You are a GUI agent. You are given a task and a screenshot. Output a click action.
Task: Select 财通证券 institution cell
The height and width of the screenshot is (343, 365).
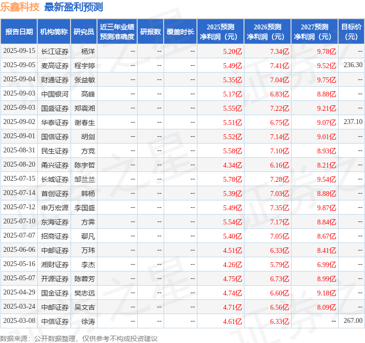pos(55,80)
